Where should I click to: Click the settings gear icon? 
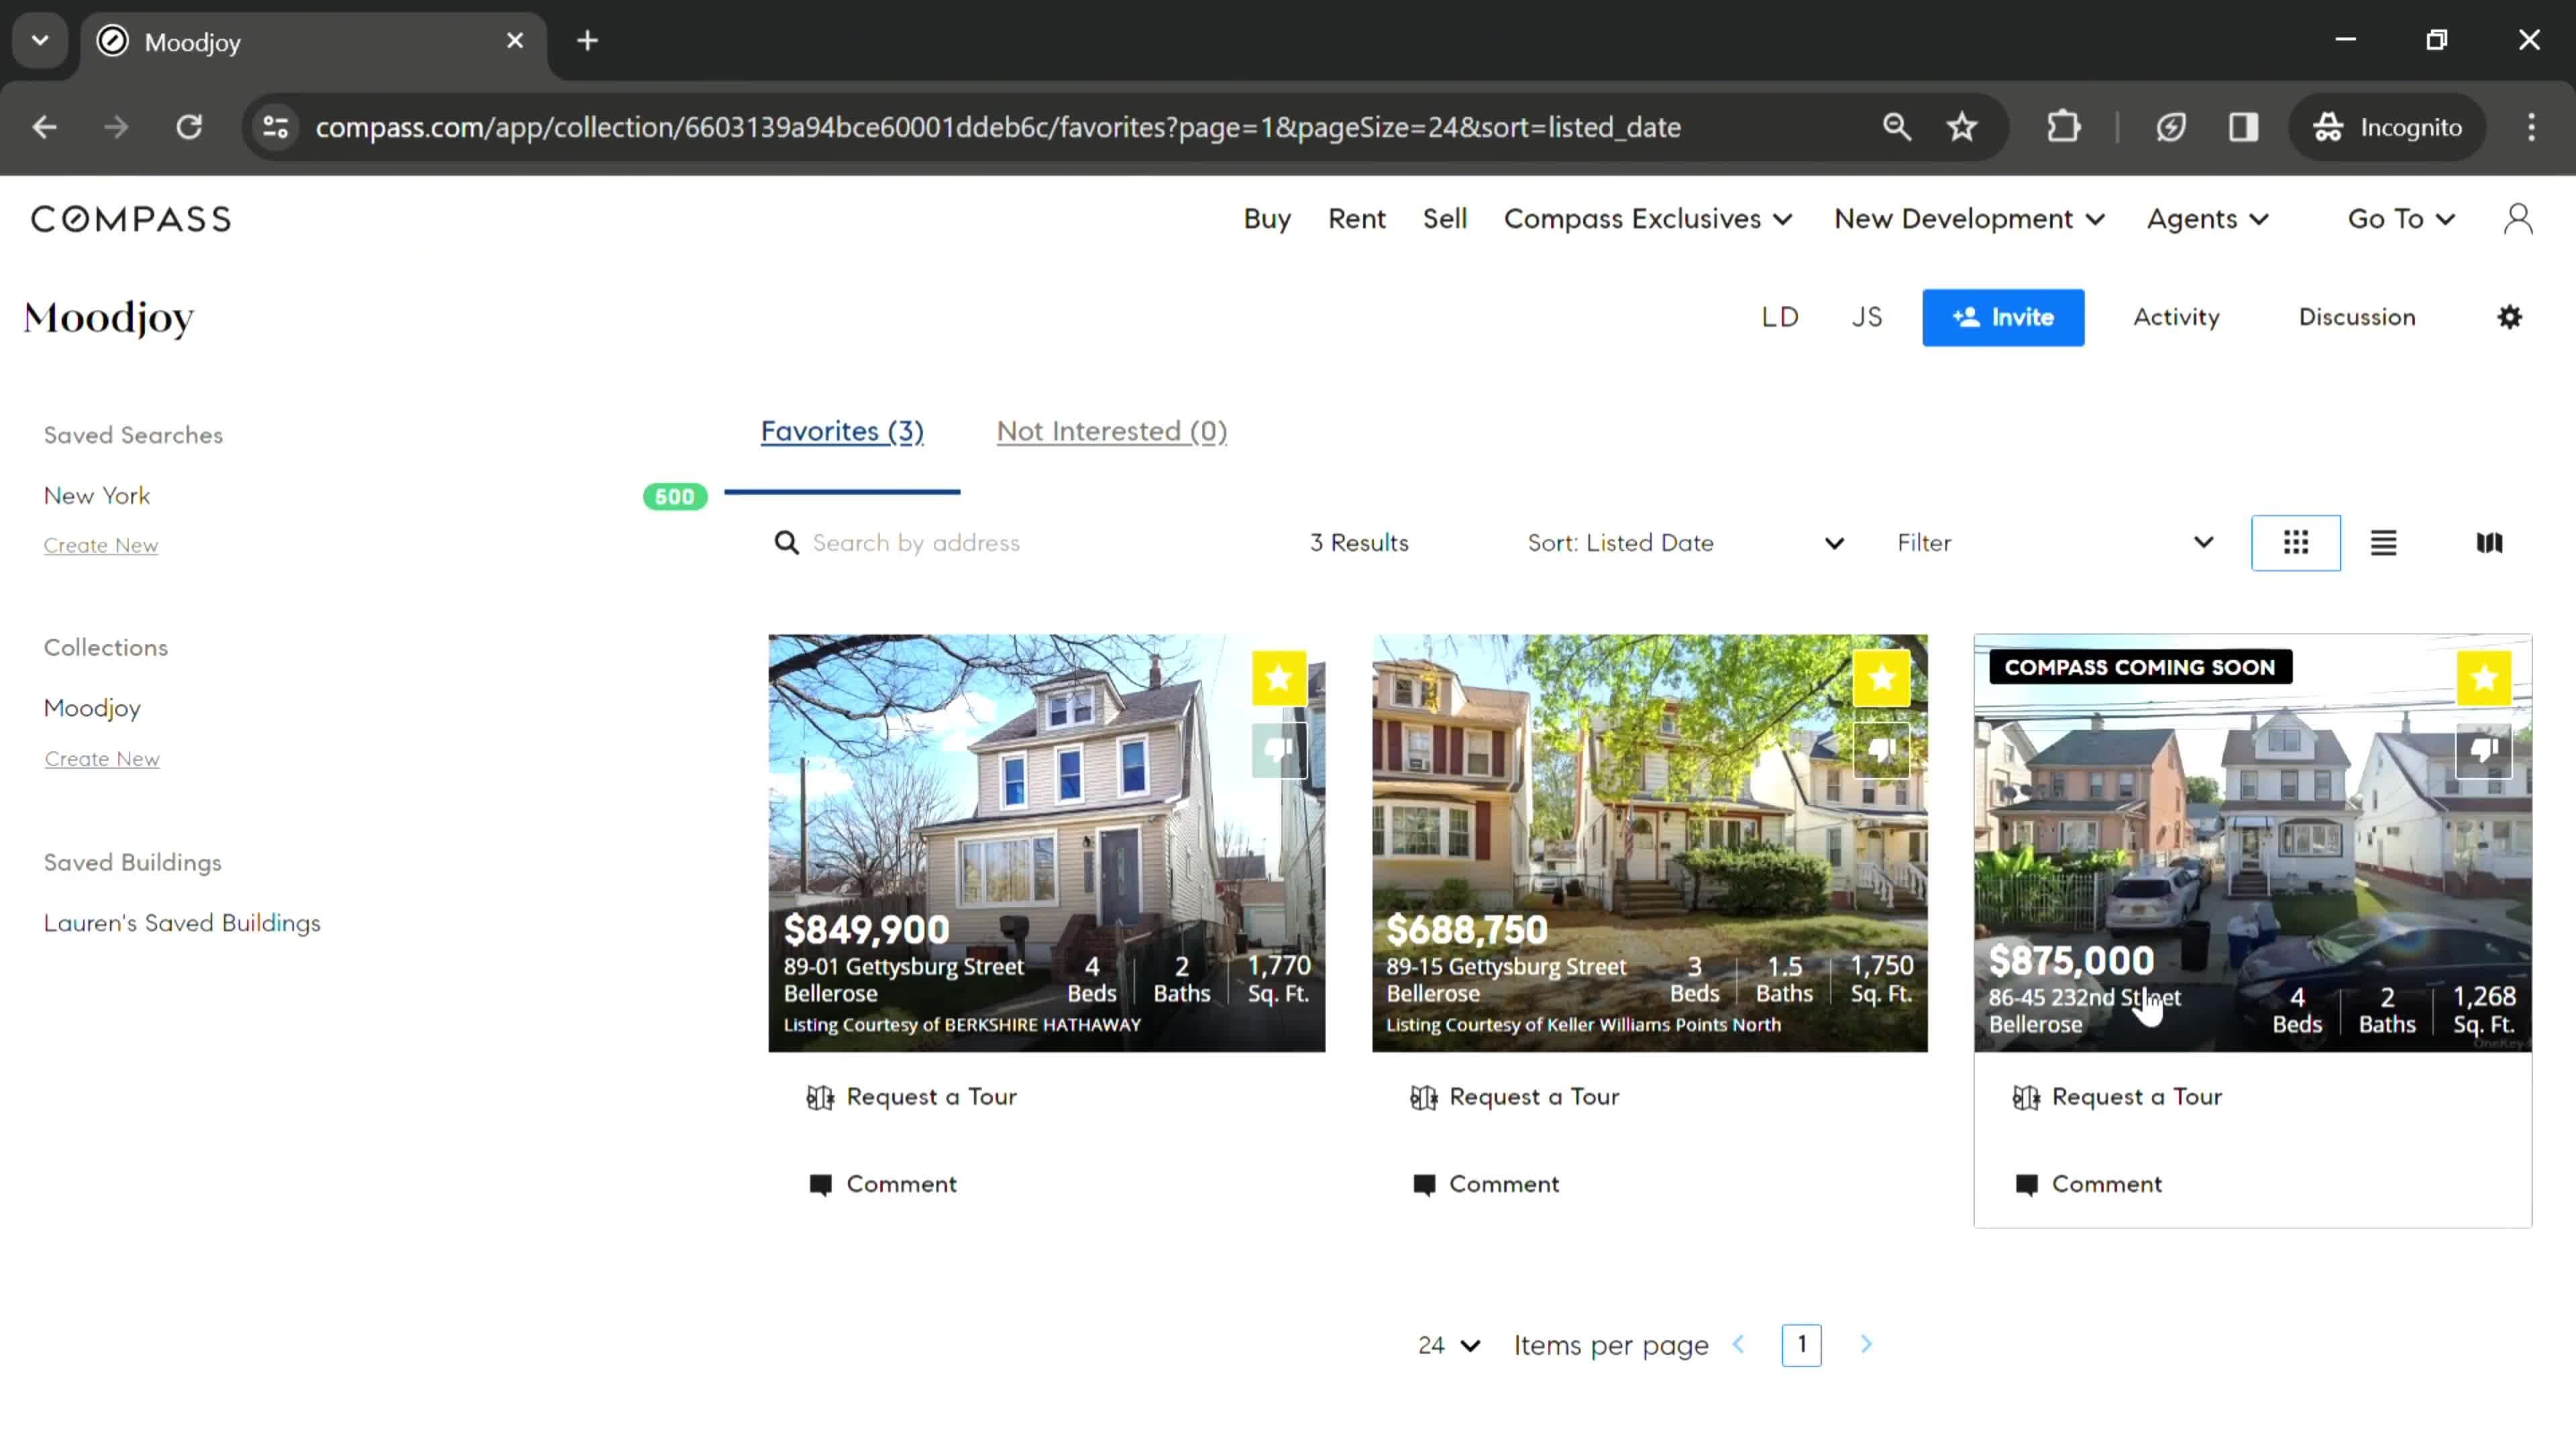coord(2509,317)
